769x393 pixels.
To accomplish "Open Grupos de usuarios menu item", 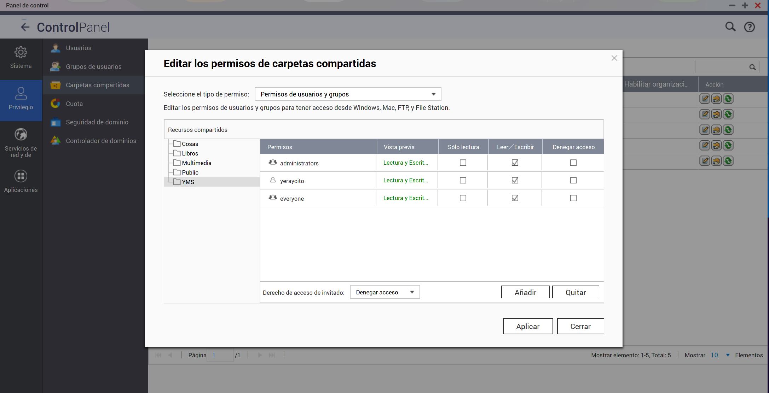I will [x=93, y=66].
